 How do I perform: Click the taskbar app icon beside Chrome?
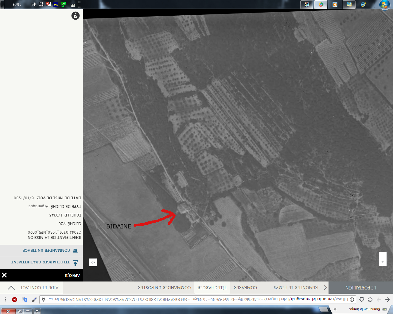point(307,5)
